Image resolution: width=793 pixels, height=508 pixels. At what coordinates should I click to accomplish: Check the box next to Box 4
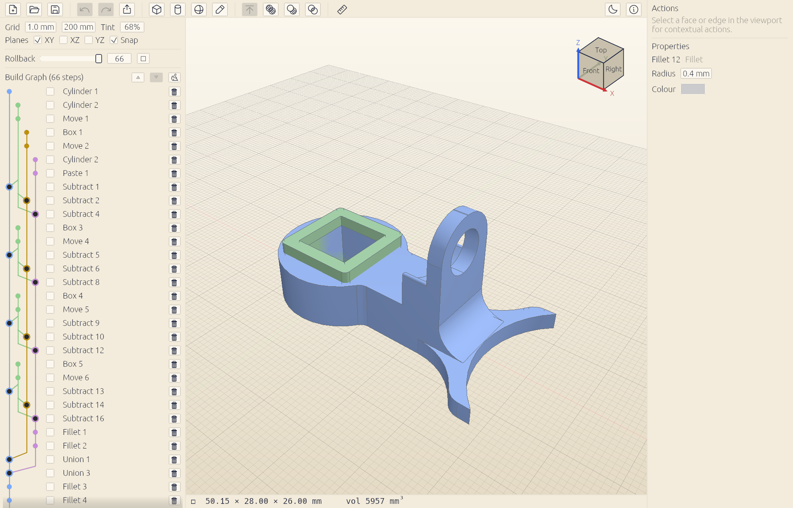coord(50,296)
